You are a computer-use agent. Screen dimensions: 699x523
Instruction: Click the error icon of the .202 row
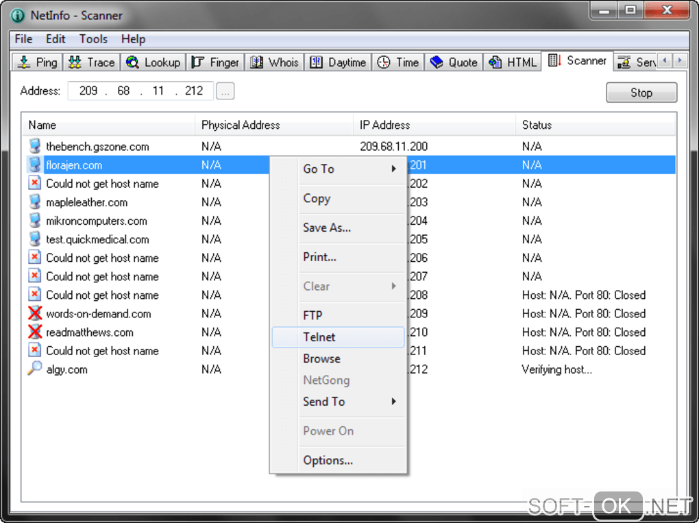click(x=35, y=183)
